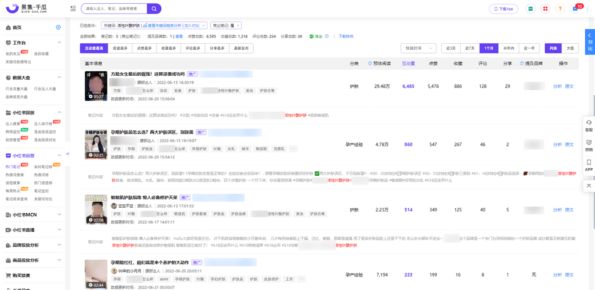
Task: Open 热门笔记 in the sidebar
Action: pyautogui.click(x=13, y=166)
